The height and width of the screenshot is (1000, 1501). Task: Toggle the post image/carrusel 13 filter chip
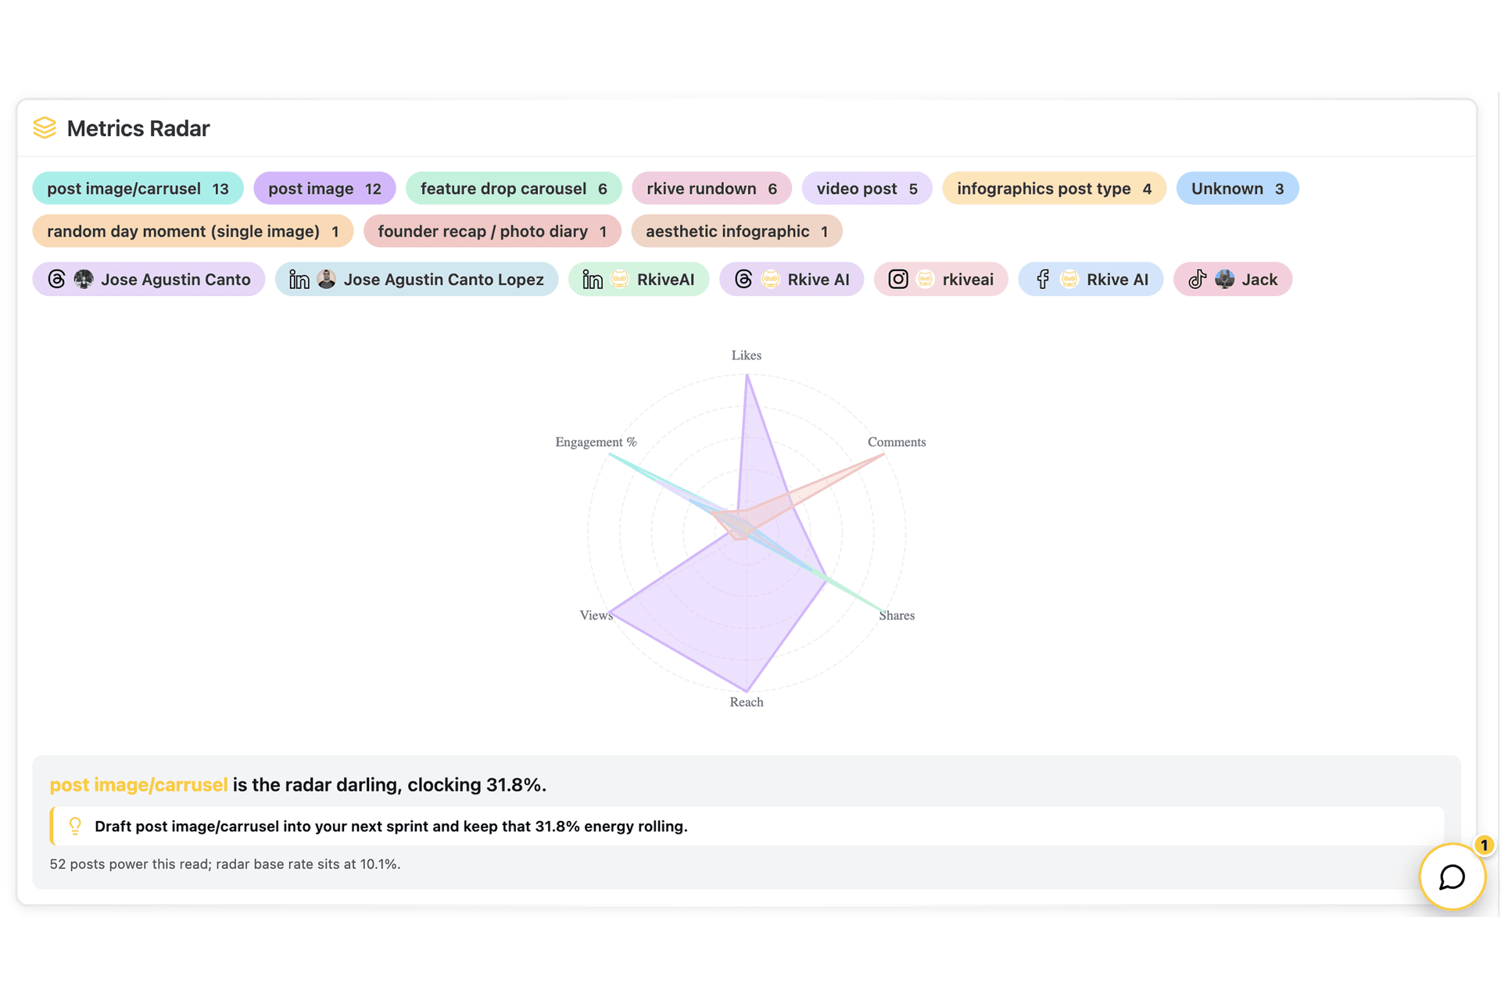coord(138,188)
